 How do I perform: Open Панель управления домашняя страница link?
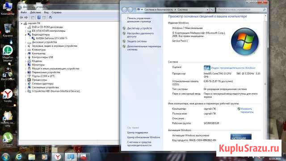pyautogui.click(x=139, y=20)
